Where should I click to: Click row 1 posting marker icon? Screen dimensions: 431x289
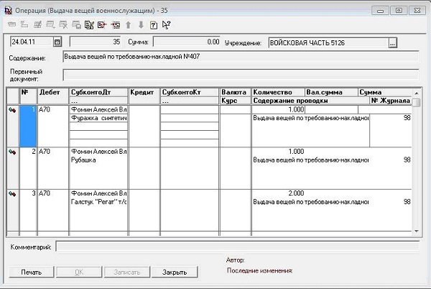(12, 110)
